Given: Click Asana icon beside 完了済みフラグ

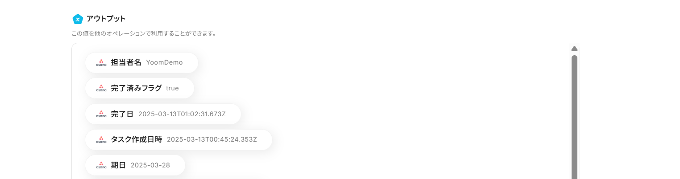Looking at the screenshot, I should click(x=101, y=88).
